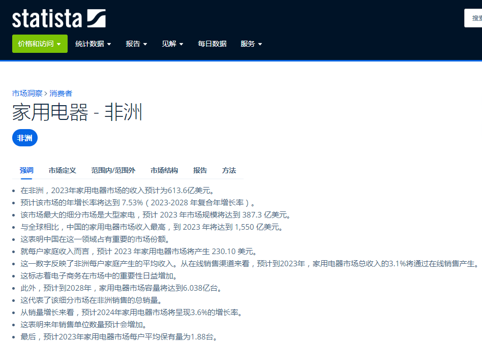Click the breadcrumb chevron separator
Viewport: 482px width, 341px height.
click(x=46, y=94)
